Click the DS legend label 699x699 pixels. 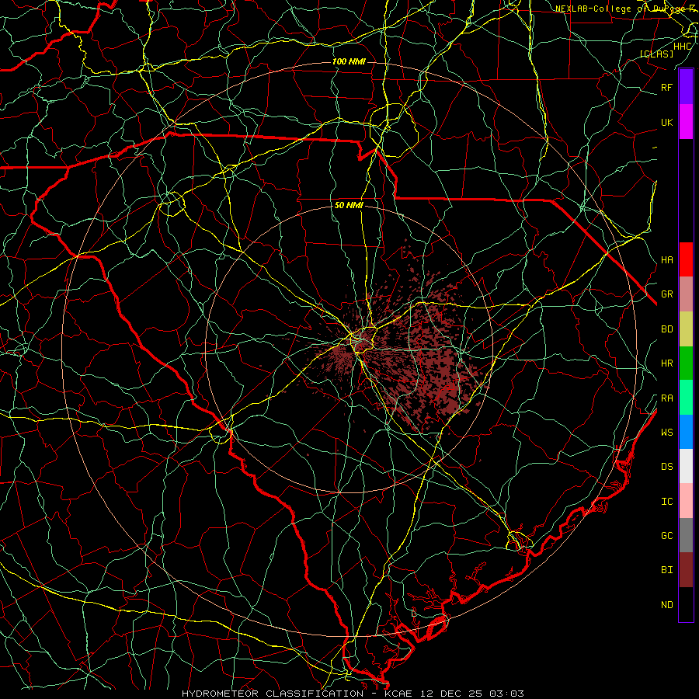coord(666,467)
